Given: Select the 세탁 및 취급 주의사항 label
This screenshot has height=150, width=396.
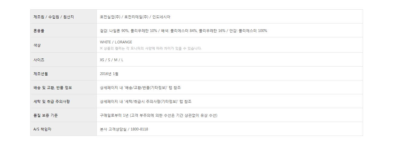Looking at the screenshot, I should tap(51, 102).
